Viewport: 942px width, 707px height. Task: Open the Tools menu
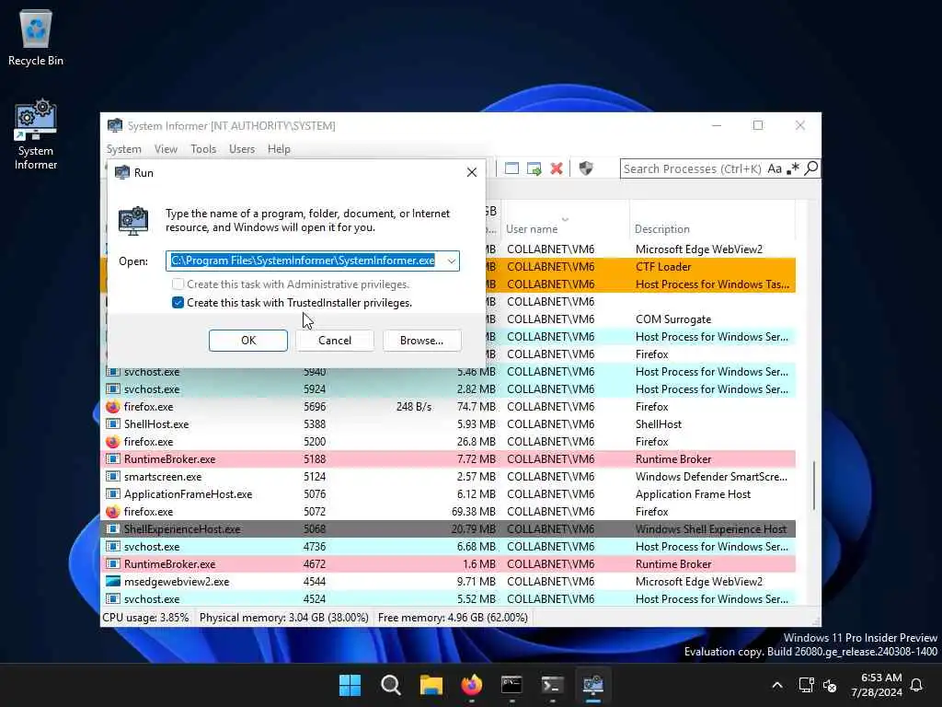[x=203, y=149]
